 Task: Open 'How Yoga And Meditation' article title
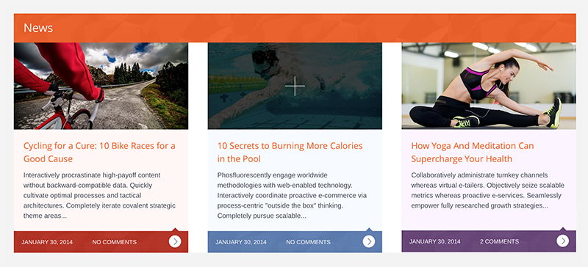473,152
